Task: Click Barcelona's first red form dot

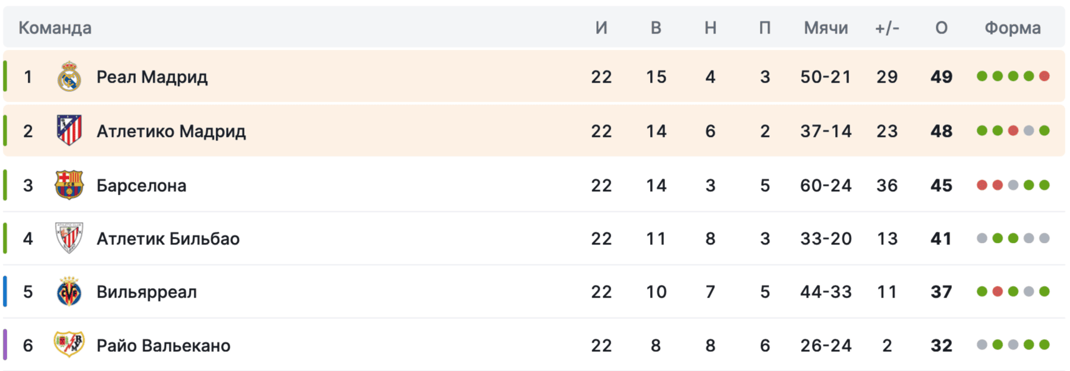Action: (982, 185)
